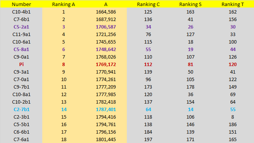Click the C10-4b1 cell

[x=22, y=12]
